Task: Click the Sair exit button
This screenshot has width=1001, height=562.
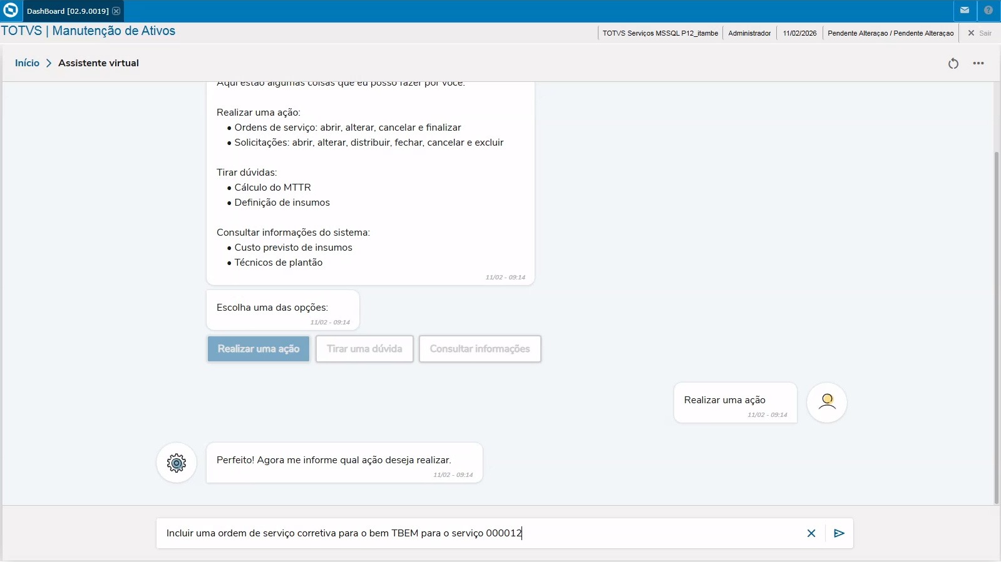Action: [980, 33]
